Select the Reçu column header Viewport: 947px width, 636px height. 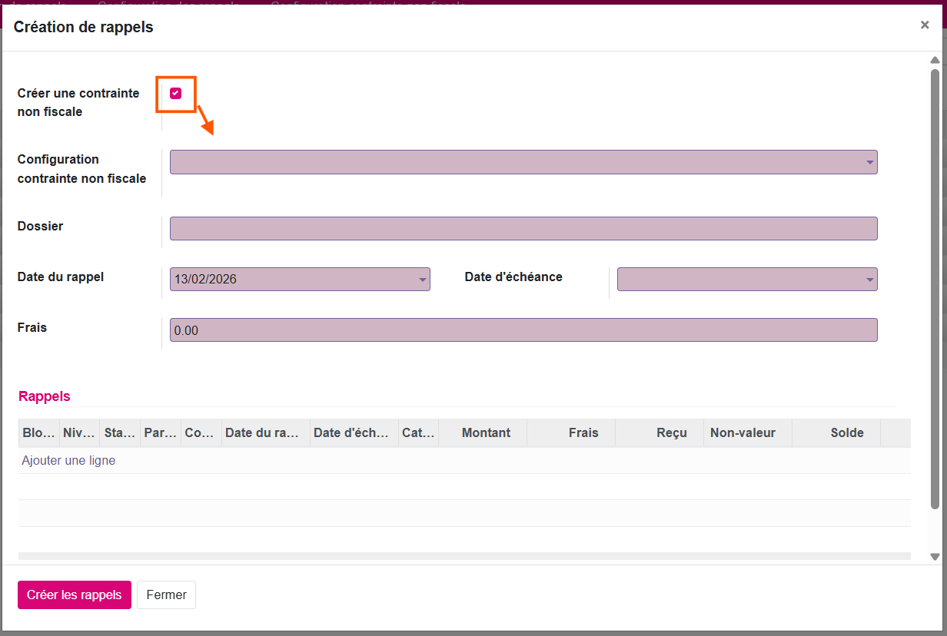[671, 433]
